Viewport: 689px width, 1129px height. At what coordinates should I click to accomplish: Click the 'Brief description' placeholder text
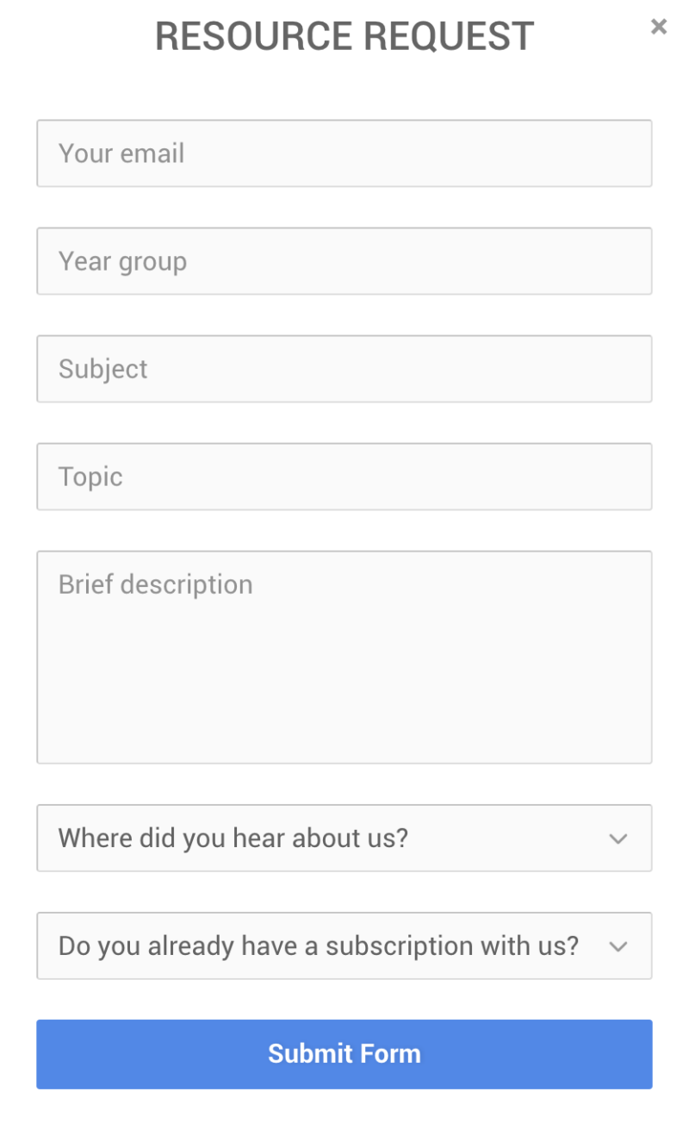click(x=156, y=584)
